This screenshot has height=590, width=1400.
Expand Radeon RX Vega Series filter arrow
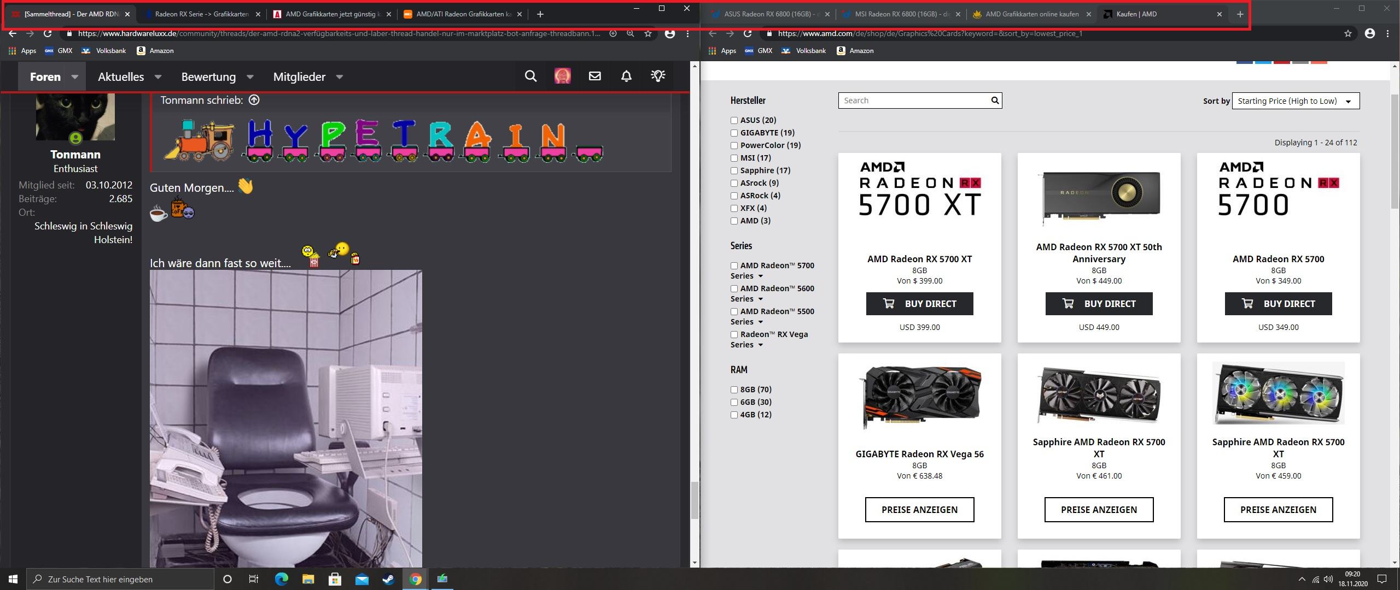click(760, 345)
